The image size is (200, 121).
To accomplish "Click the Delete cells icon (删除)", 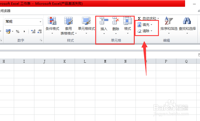I will [116, 21].
